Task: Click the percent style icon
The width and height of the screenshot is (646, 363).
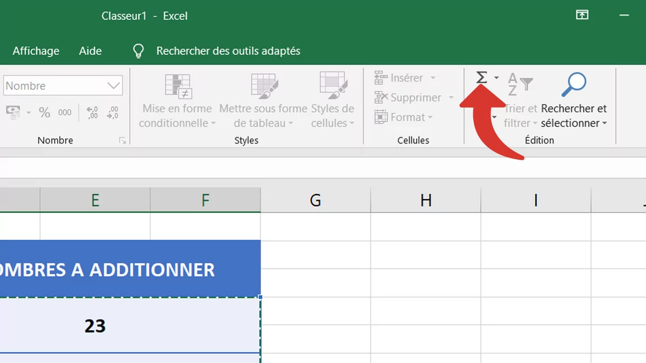Action: [x=44, y=112]
